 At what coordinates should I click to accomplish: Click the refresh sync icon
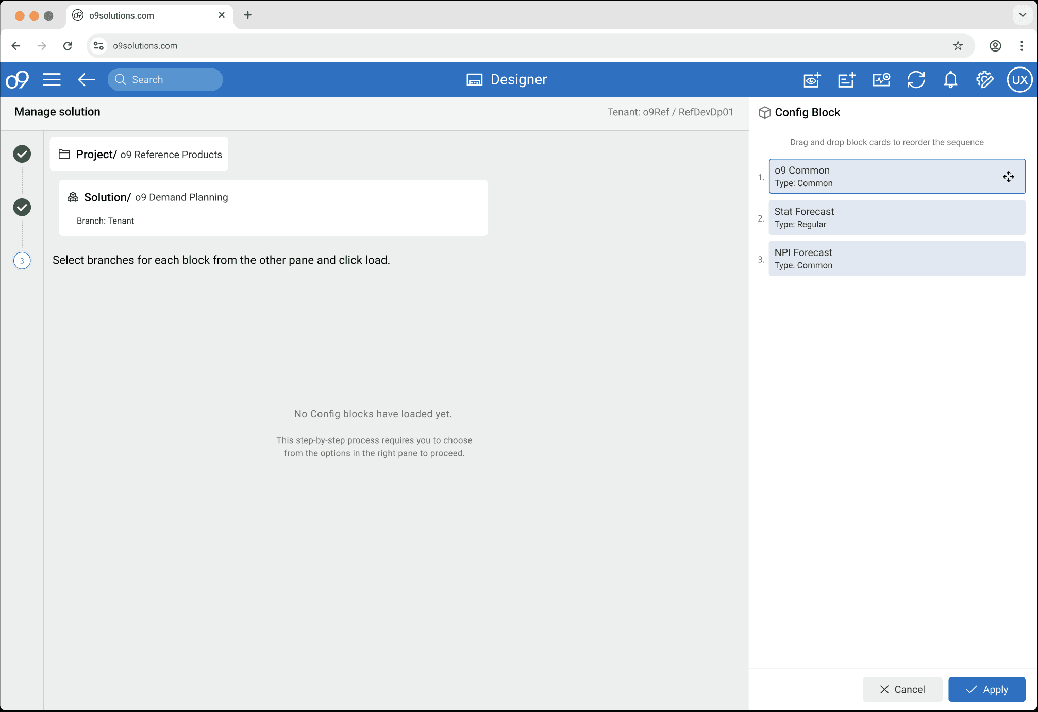916,80
